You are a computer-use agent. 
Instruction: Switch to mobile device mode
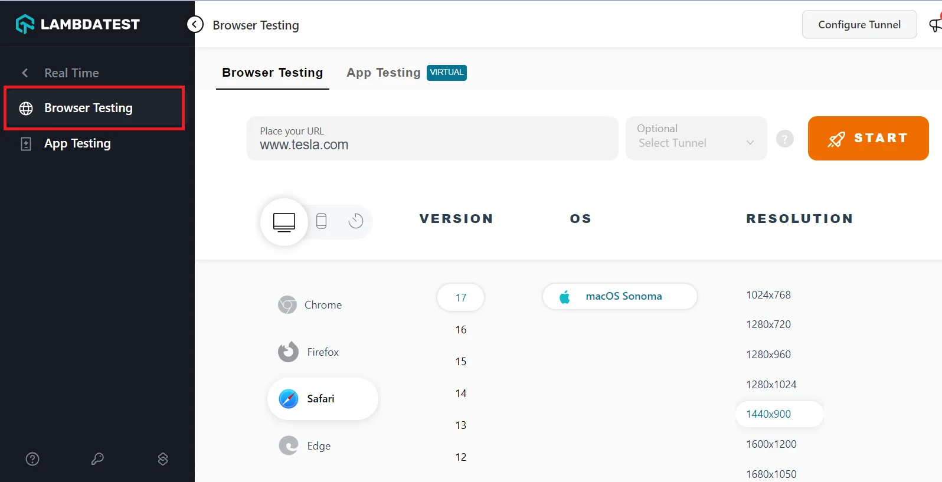tap(321, 221)
